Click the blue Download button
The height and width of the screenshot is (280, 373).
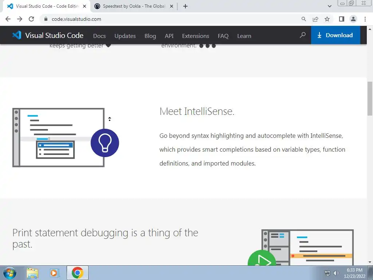tap(335, 35)
